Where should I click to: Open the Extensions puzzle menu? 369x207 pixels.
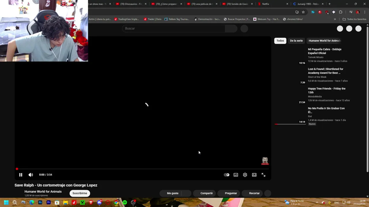[x=341, y=12]
